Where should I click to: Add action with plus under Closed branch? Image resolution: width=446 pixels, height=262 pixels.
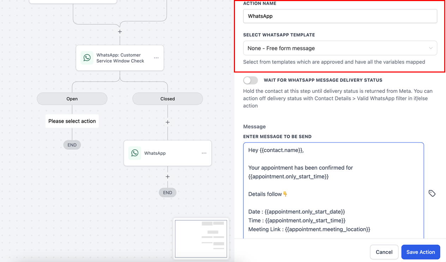click(168, 122)
